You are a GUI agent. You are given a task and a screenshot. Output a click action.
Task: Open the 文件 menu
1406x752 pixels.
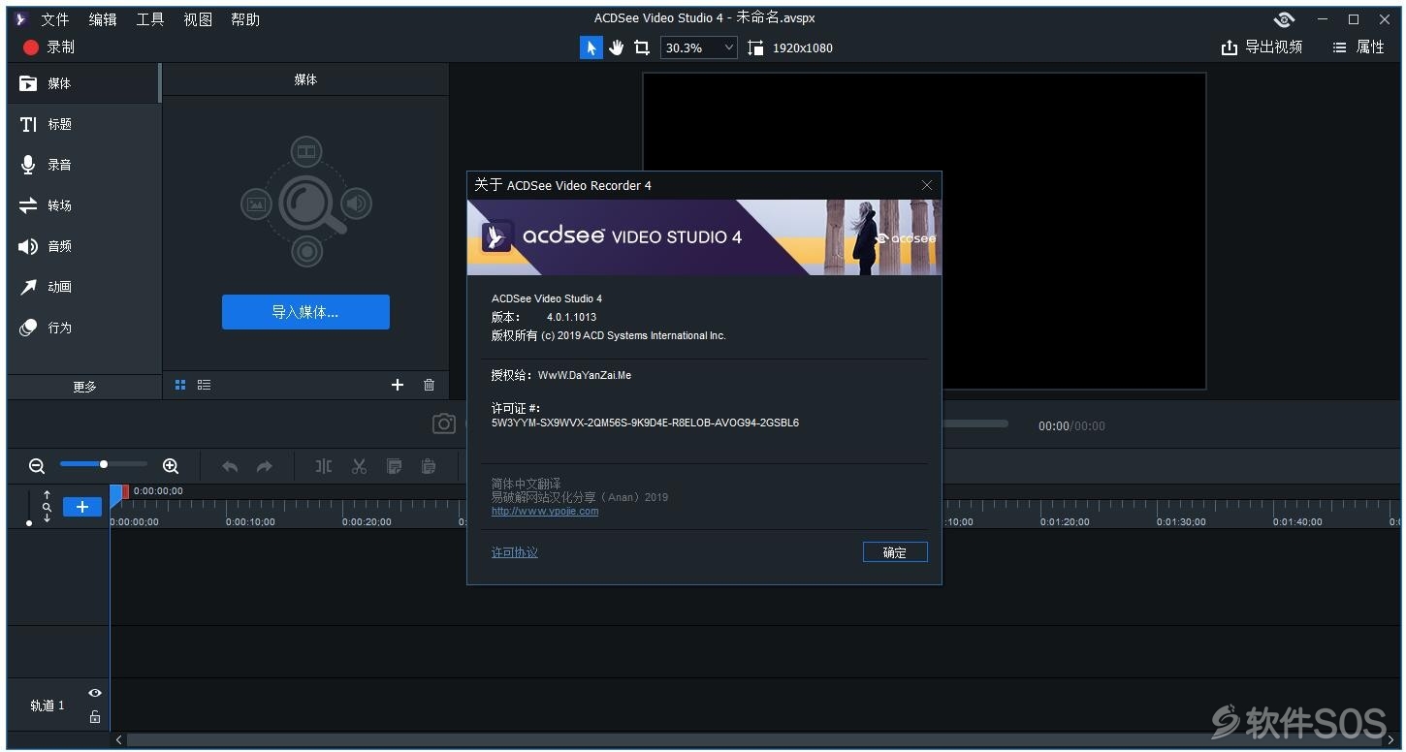[x=55, y=19]
